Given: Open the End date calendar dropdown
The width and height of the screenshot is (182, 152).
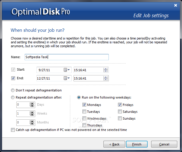Looking at the screenshot, I should 67,78.
